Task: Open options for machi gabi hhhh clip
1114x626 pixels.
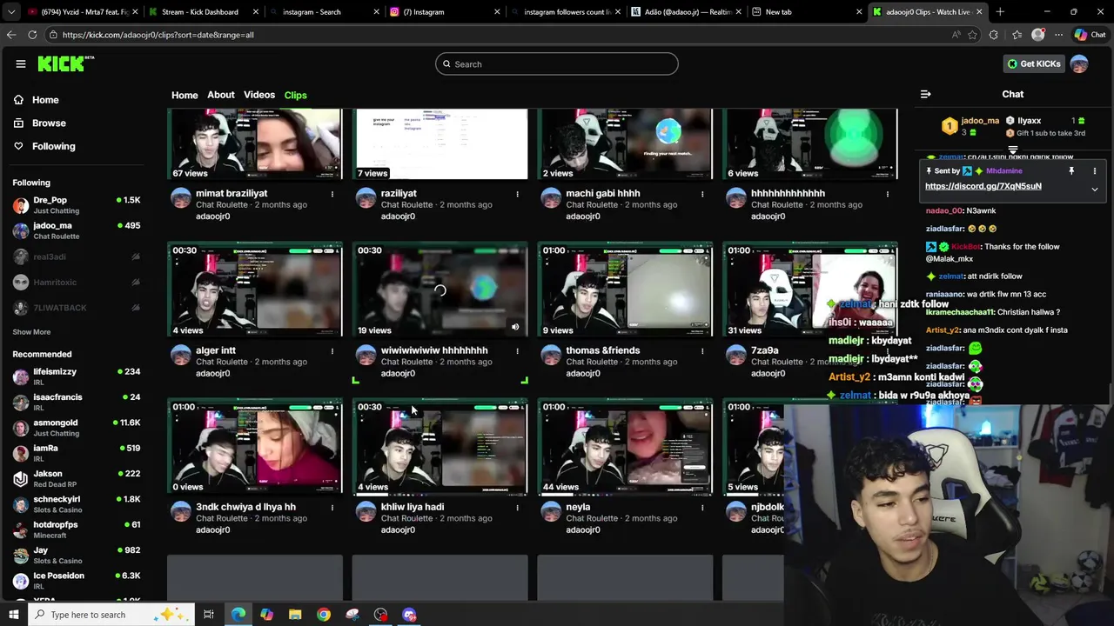Action: pyautogui.click(x=702, y=194)
